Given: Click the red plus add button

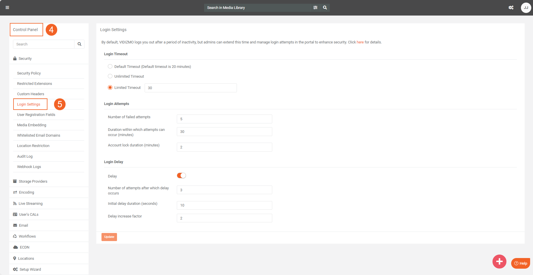Looking at the screenshot, I should tap(499, 261).
